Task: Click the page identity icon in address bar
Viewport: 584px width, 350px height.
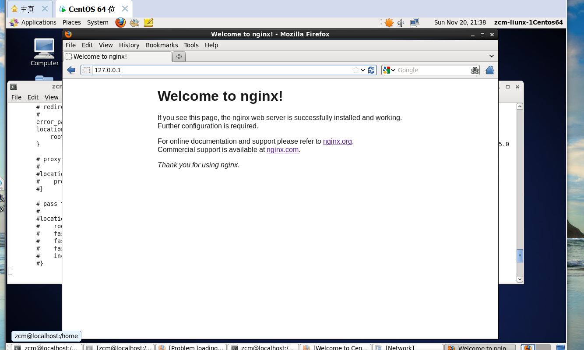Action: click(87, 70)
